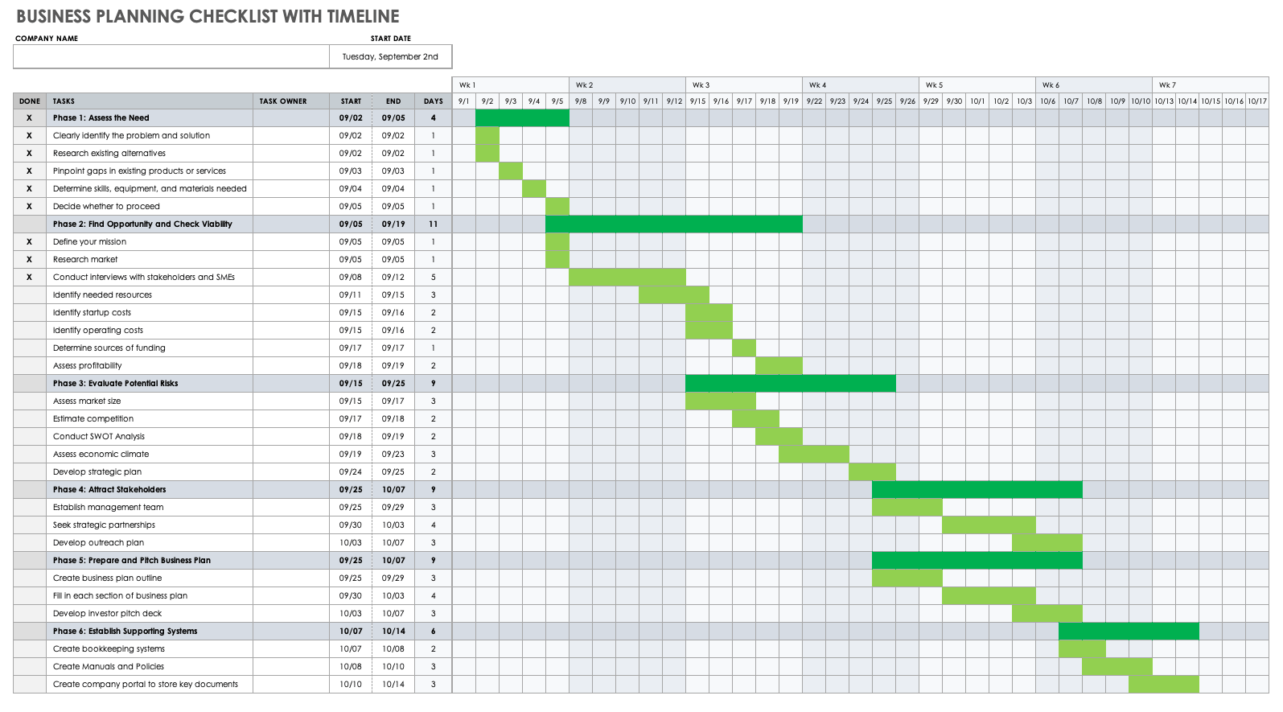Toggle DONE mark for 'Decide whether to proceed'
The height and width of the screenshot is (712, 1283).
coord(30,207)
